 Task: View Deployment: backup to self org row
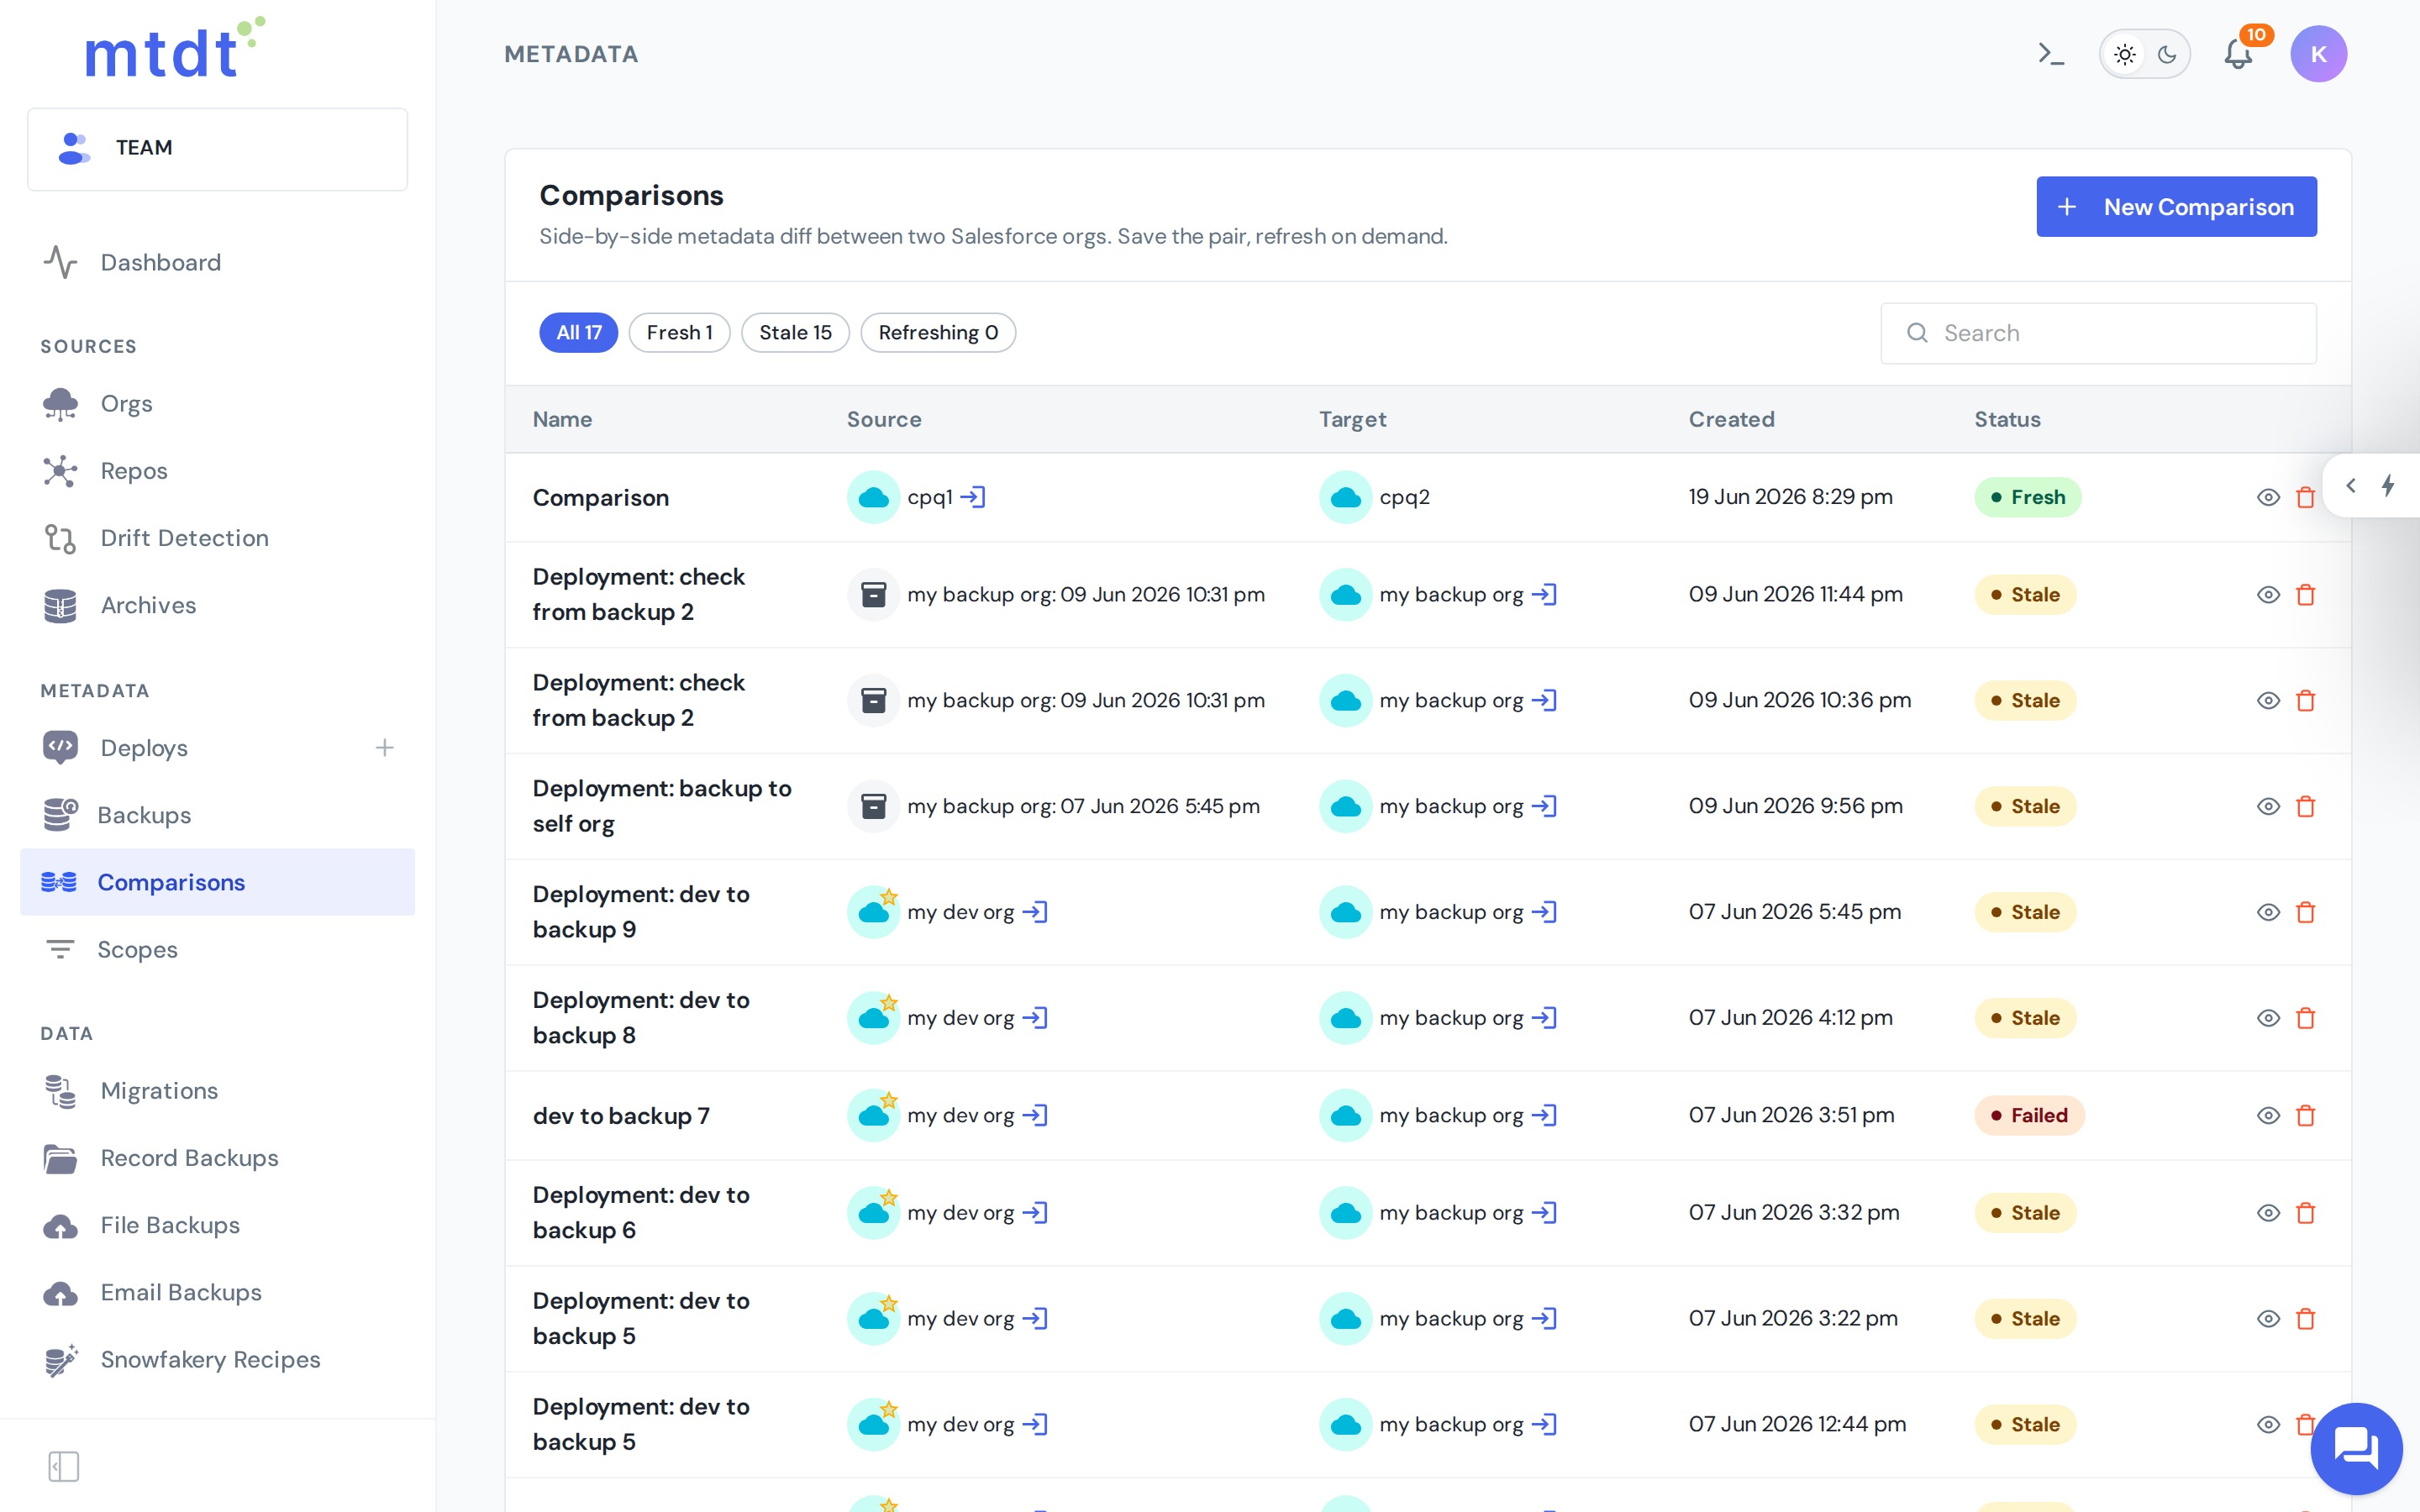[x=2268, y=807]
